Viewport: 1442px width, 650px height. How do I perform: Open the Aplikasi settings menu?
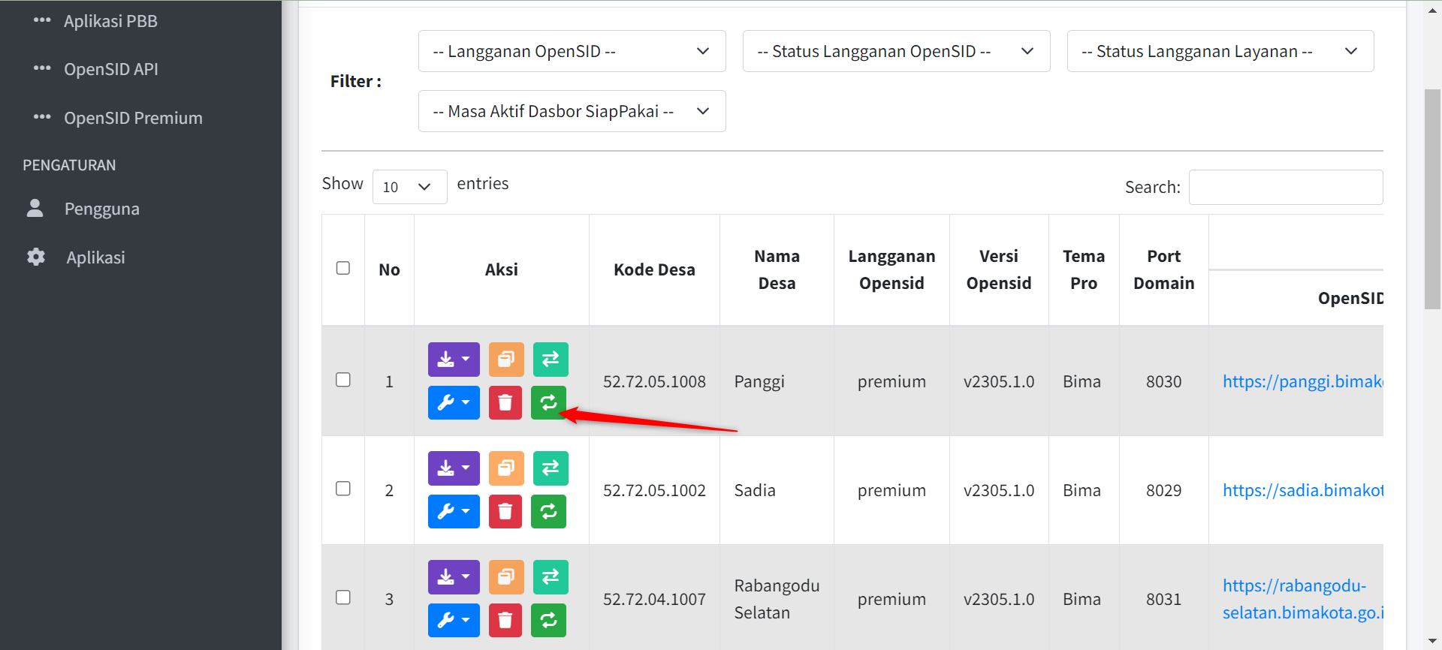point(95,257)
